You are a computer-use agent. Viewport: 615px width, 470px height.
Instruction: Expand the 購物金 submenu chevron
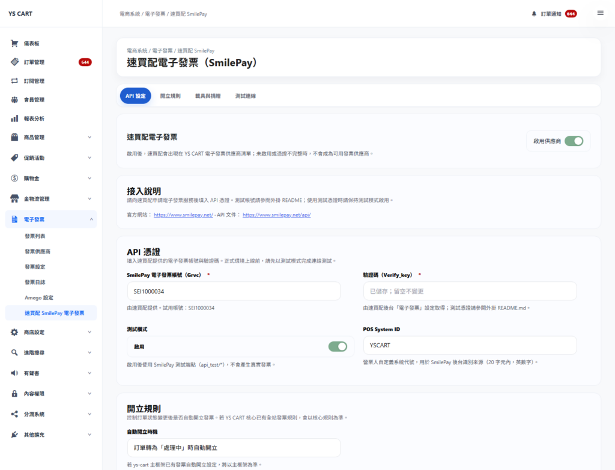(90, 179)
